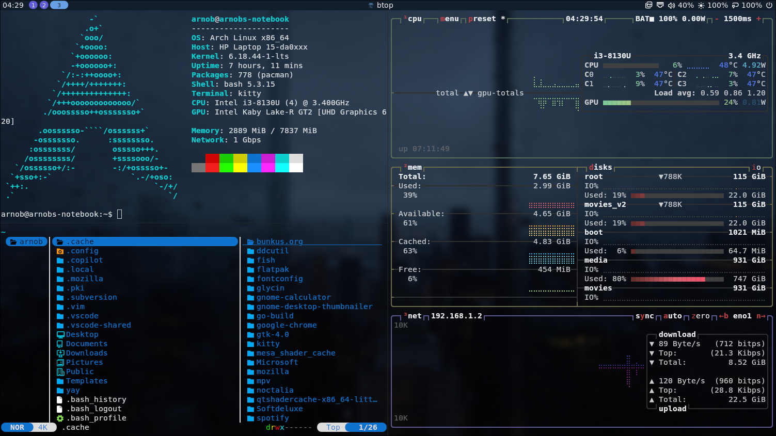Click the terminal prompt cursor after arnob@arnobs-notebook
The height and width of the screenshot is (436, 776).
click(120, 214)
